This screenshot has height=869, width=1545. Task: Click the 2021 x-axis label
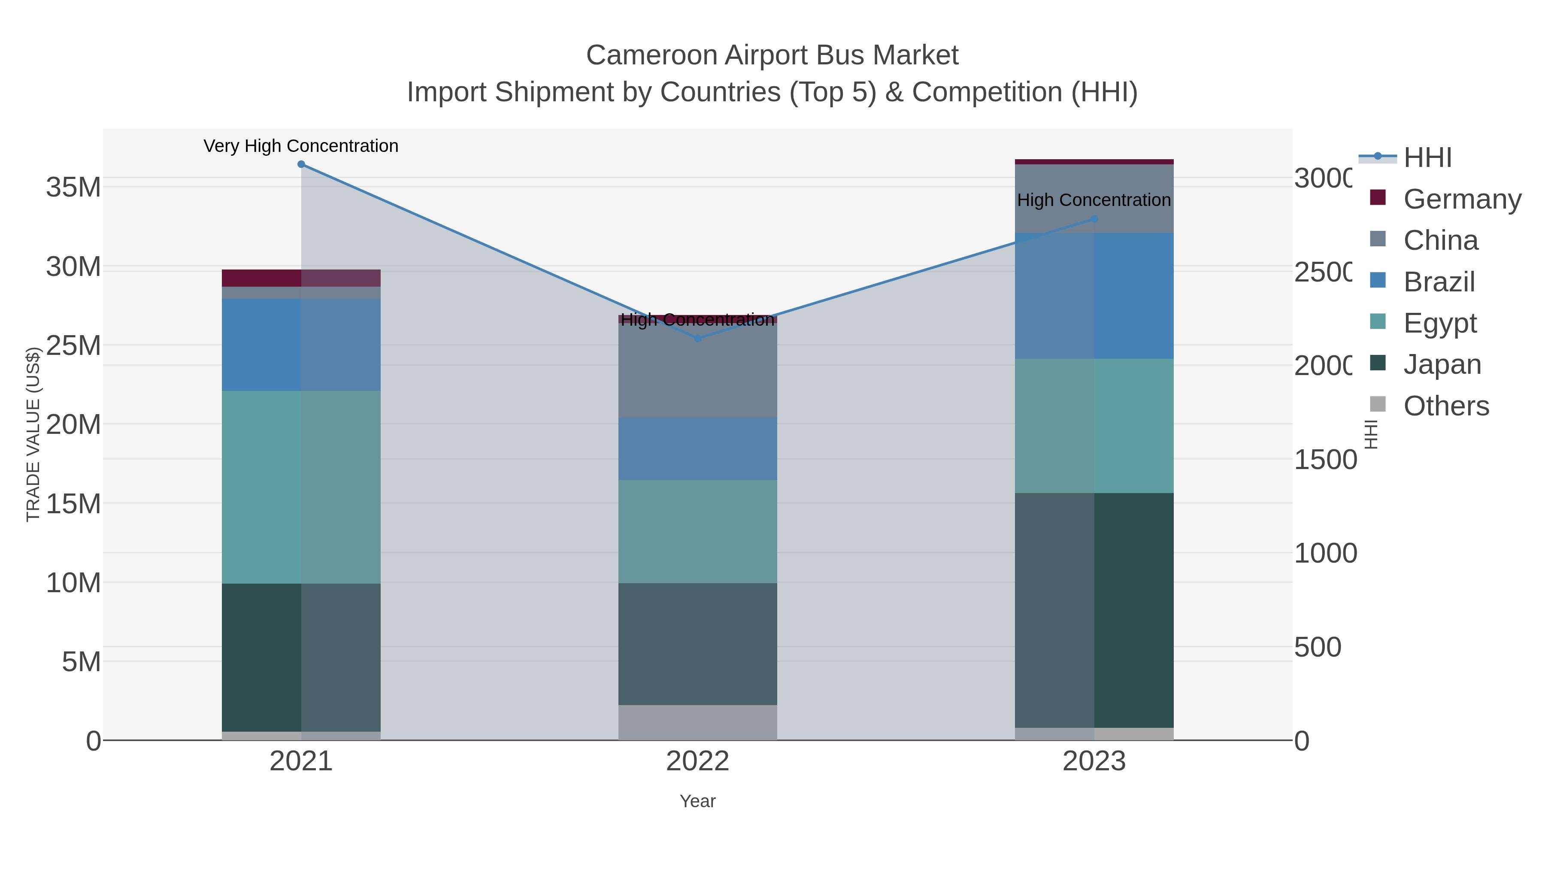(x=301, y=761)
